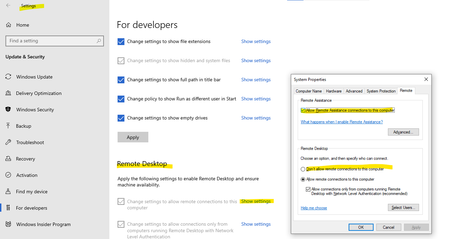
Task: Click the Windows Insider Program icon
Action: (9, 224)
